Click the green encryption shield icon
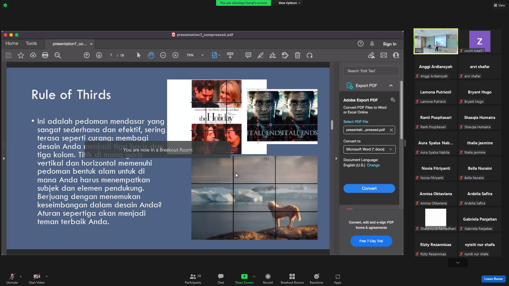The image size is (509, 286). click(x=5, y=5)
